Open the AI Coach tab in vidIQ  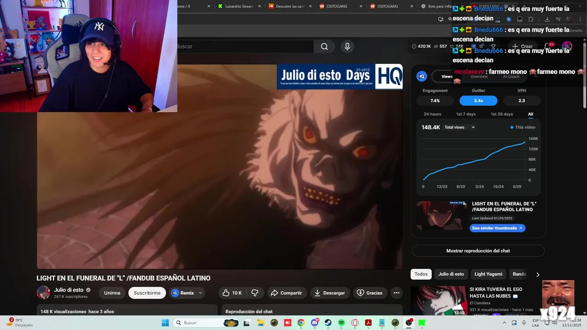click(511, 77)
